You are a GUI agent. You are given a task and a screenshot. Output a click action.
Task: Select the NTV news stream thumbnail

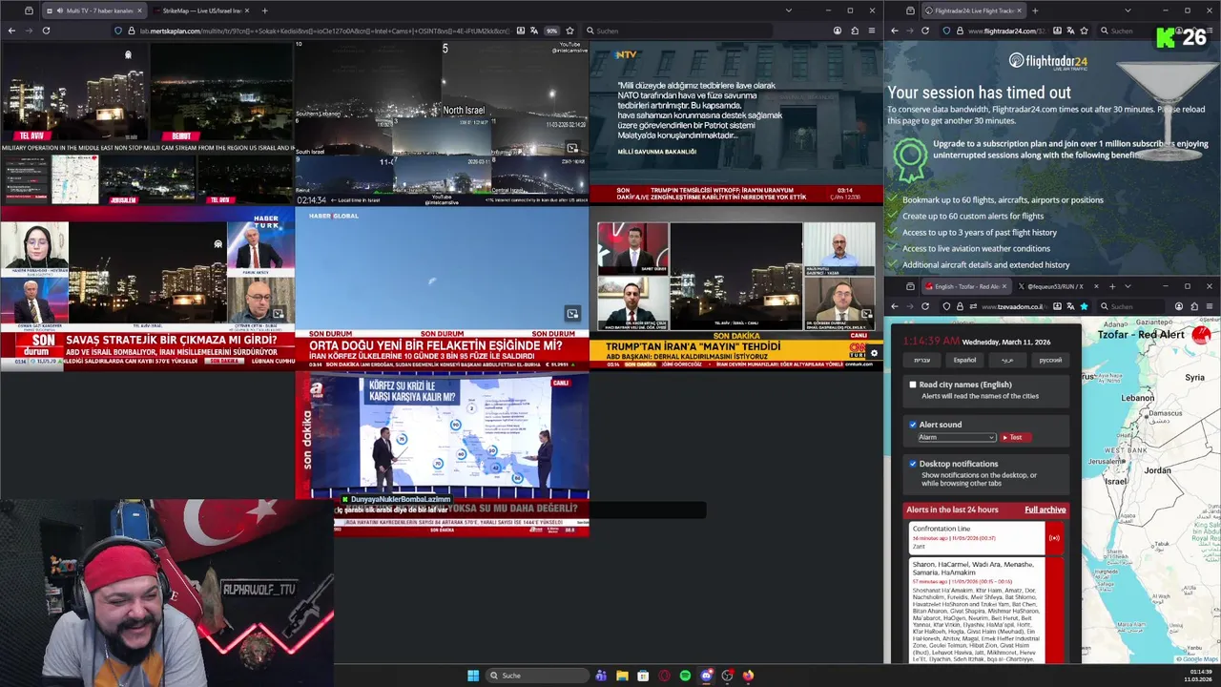pyautogui.click(x=735, y=122)
